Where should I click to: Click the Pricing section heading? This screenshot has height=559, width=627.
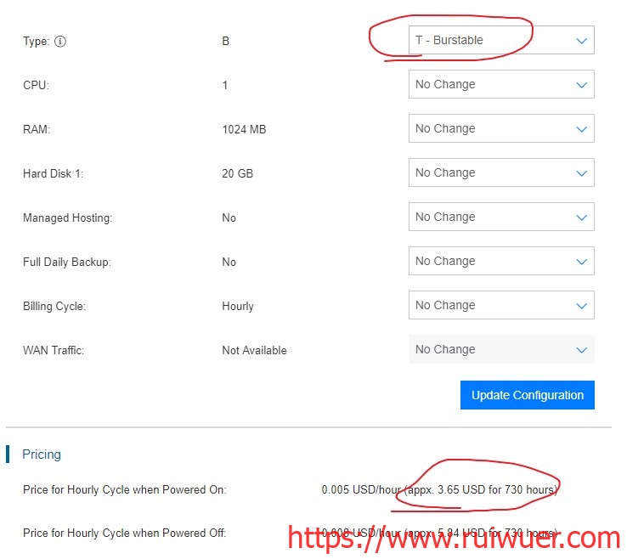(x=42, y=455)
